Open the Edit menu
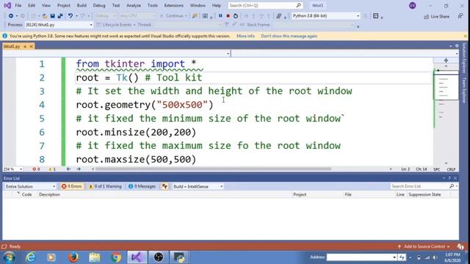Image resolution: width=470 pixels, height=264 pixels. pos(32,5)
